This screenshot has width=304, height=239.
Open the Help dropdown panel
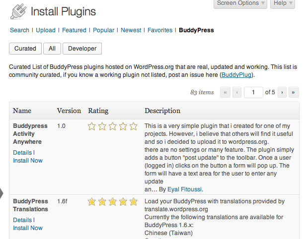283,3
